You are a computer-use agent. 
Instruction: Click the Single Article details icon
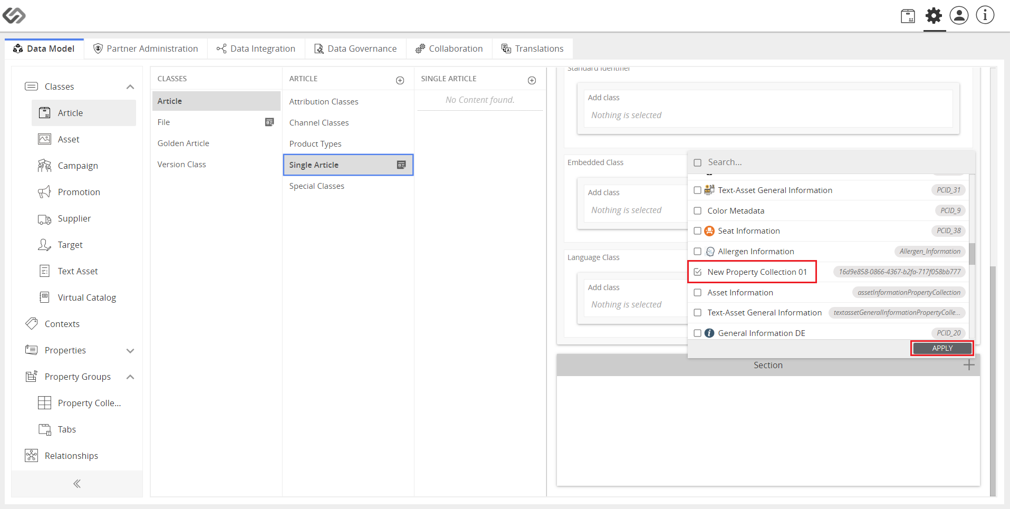coord(401,165)
